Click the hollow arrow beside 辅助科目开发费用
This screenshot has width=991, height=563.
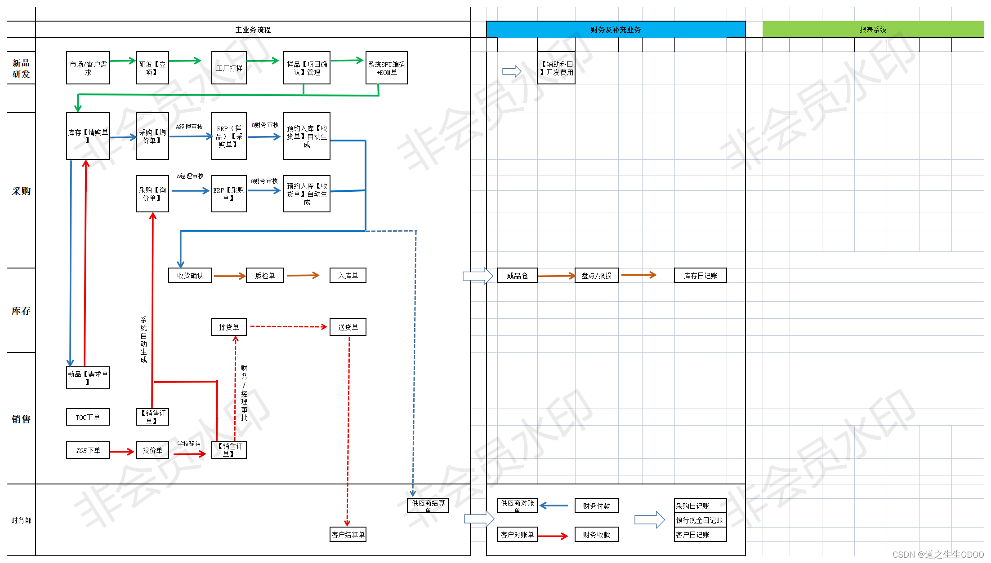click(512, 71)
